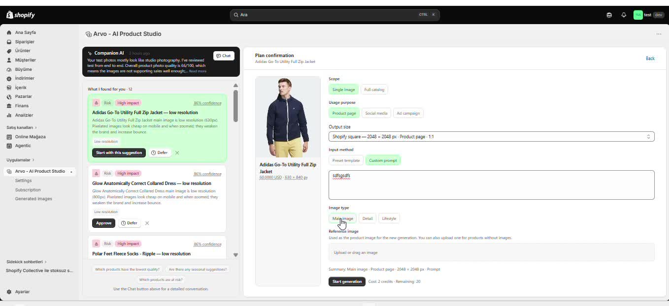Image resolution: width=669 pixels, height=306 pixels.
Task: Choose Social media usage purpose
Action: pyautogui.click(x=376, y=113)
